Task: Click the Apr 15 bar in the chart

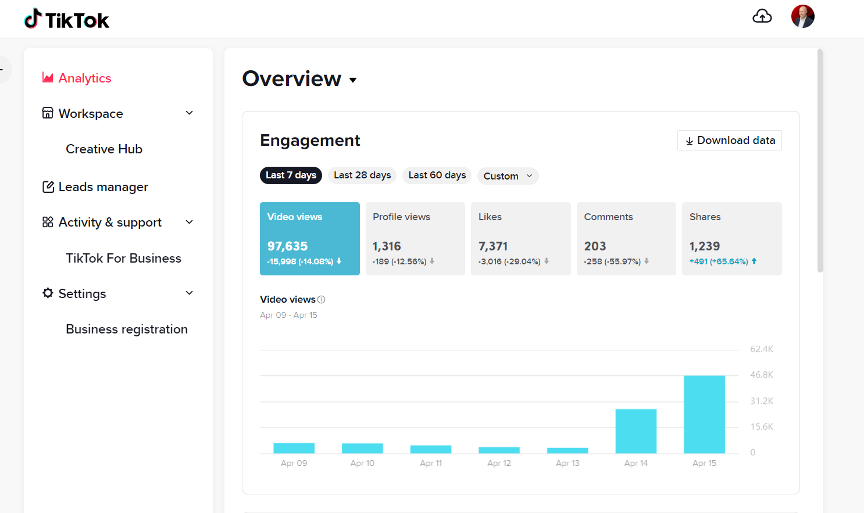Action: [704, 414]
